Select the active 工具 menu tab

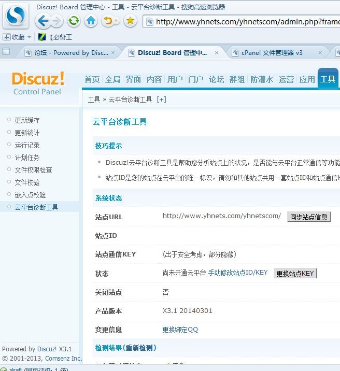click(x=328, y=79)
